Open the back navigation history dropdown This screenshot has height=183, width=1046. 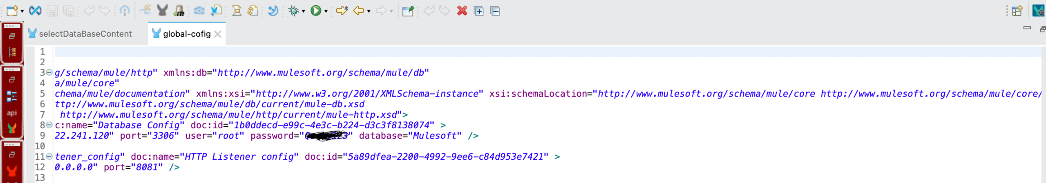369,11
